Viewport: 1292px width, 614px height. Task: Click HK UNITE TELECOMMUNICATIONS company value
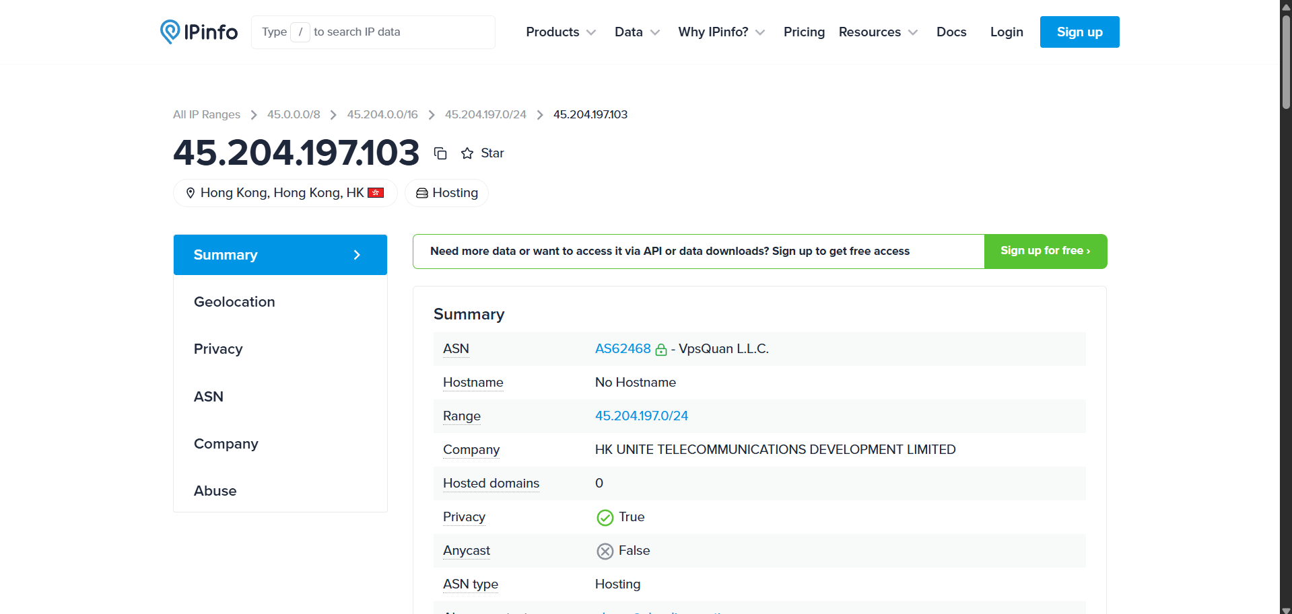(x=776, y=450)
